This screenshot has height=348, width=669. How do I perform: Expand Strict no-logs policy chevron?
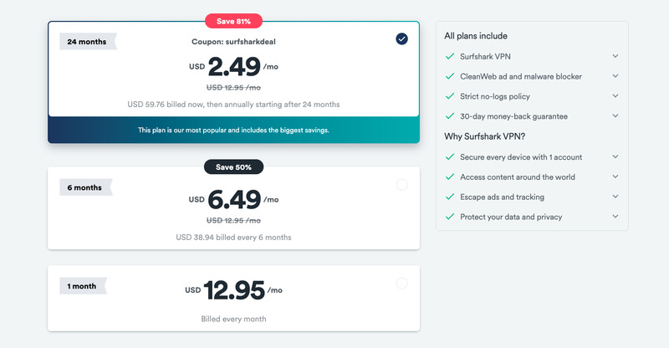pos(615,96)
